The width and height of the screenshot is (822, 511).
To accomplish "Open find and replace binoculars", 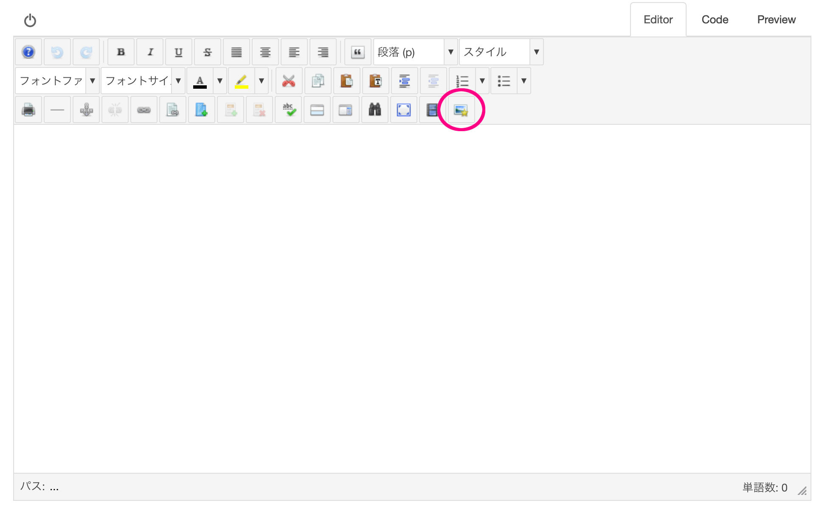I will coord(374,110).
